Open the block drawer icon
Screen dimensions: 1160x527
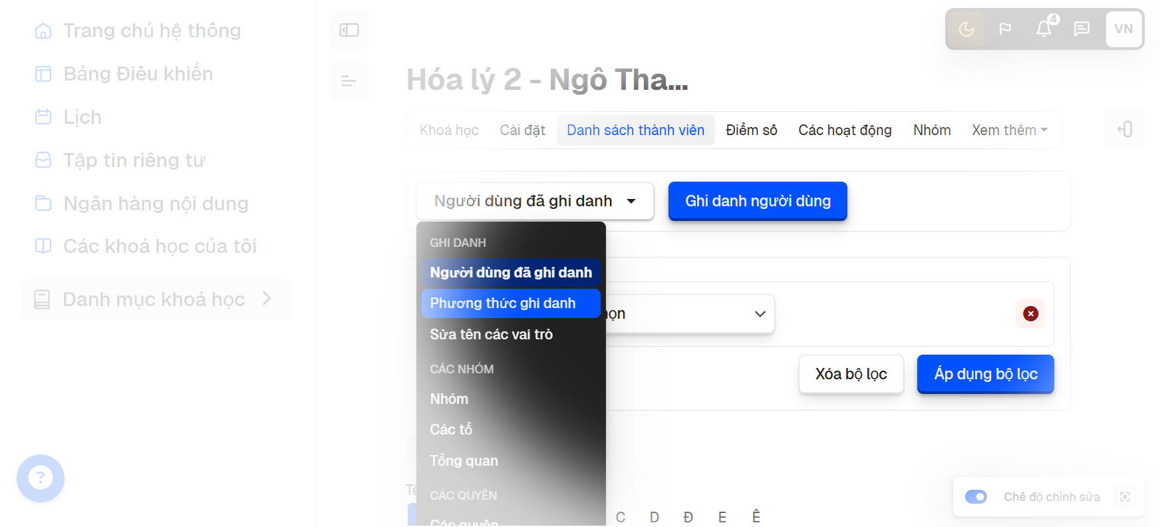1125,129
